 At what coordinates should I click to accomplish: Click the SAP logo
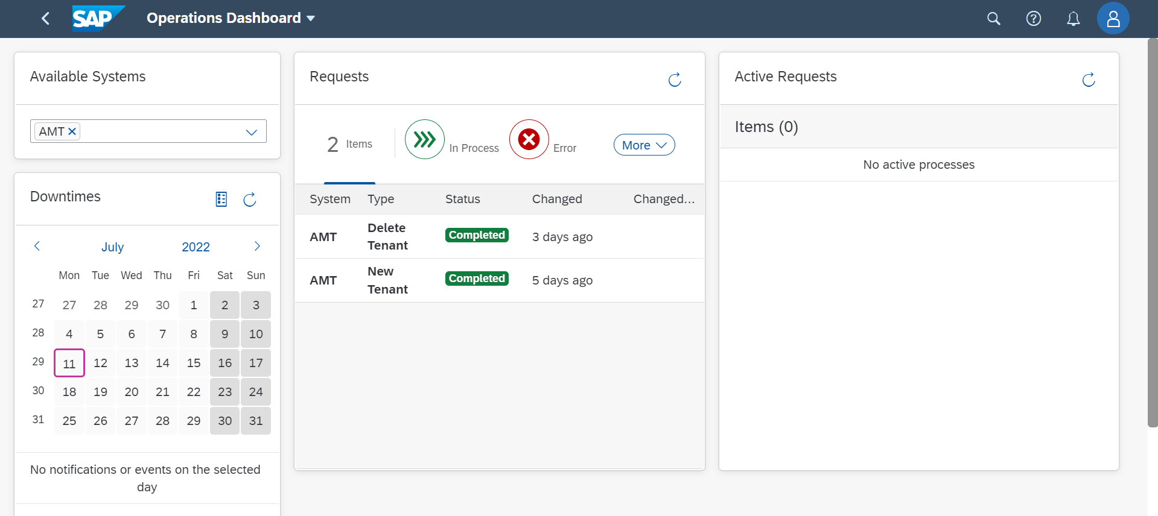(x=98, y=18)
